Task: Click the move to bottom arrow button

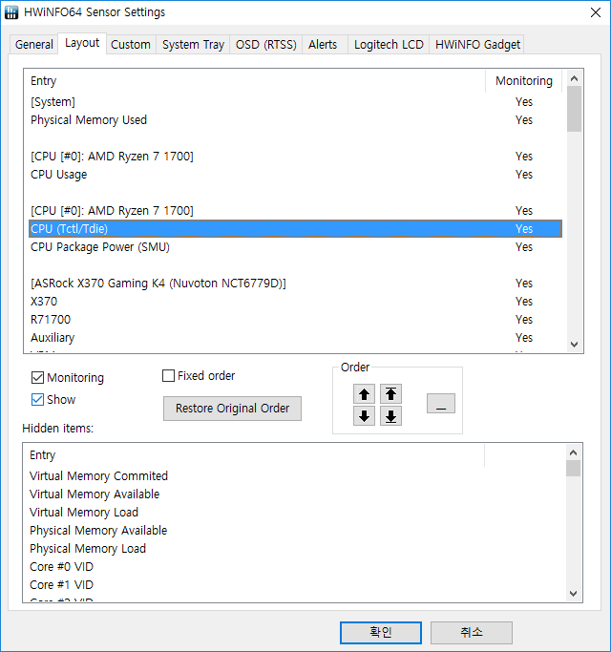Action: [x=390, y=416]
